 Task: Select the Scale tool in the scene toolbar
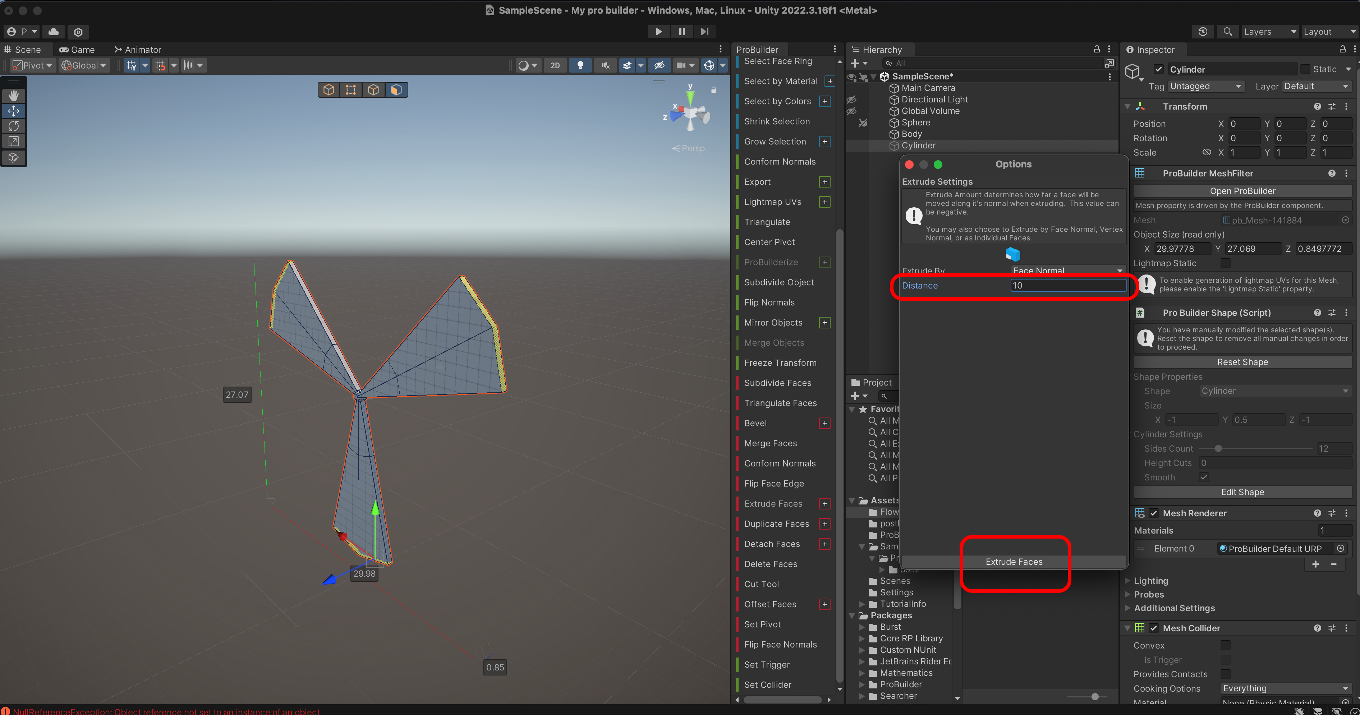click(13, 142)
